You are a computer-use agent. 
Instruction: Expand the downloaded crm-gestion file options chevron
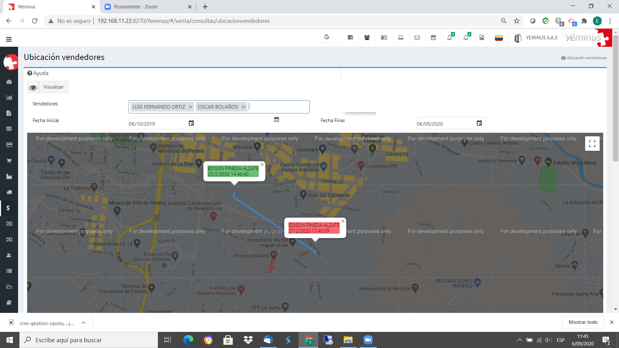click(84, 323)
